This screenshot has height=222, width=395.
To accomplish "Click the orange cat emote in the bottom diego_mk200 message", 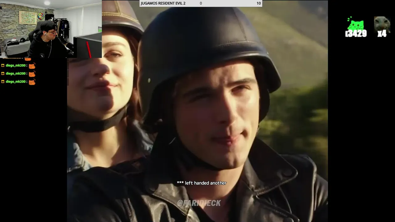I will (32, 82).
